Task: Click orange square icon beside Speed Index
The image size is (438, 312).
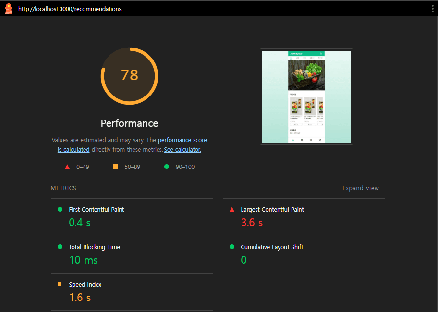Action: pyautogui.click(x=60, y=284)
